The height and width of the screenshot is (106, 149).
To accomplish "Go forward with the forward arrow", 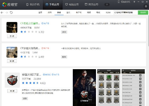I will point(7,12).
